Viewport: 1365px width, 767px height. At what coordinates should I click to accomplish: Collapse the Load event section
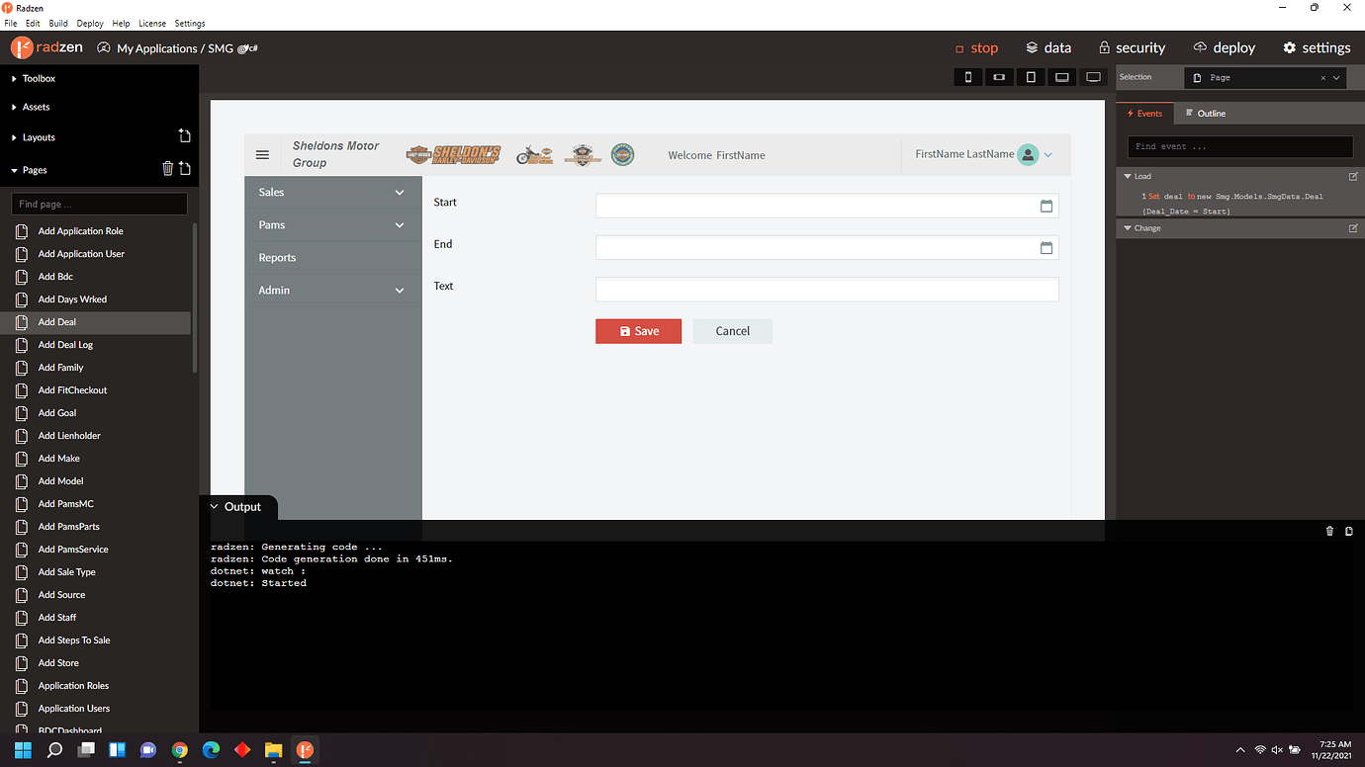(1127, 176)
